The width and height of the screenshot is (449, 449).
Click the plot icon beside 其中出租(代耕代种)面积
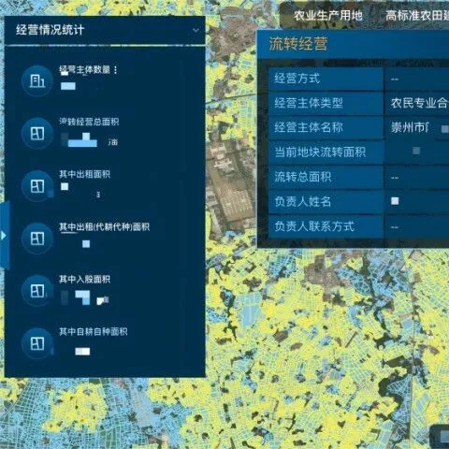[x=37, y=239]
